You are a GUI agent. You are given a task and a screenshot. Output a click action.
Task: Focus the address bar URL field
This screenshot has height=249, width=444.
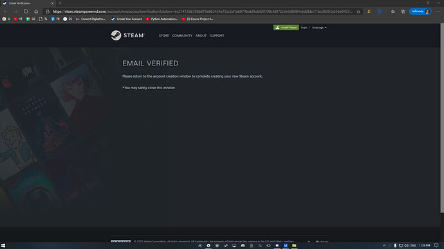(203, 12)
